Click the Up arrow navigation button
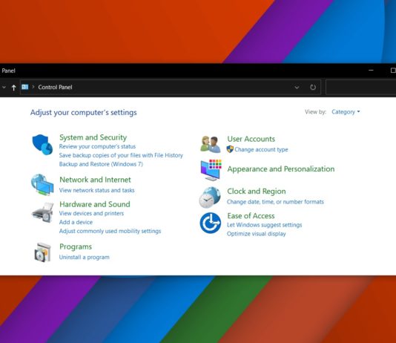 [13, 88]
